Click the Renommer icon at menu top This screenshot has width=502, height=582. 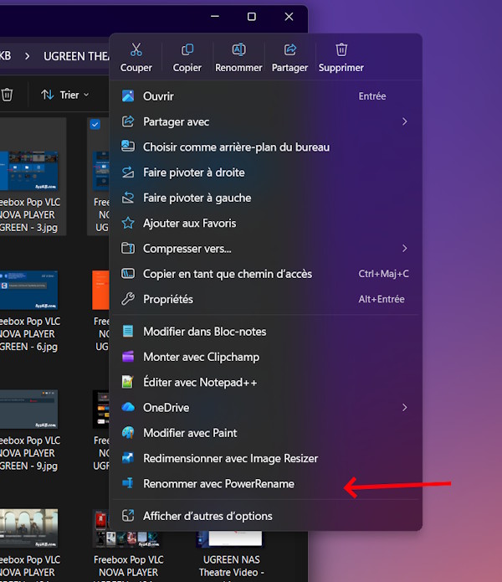tap(238, 50)
